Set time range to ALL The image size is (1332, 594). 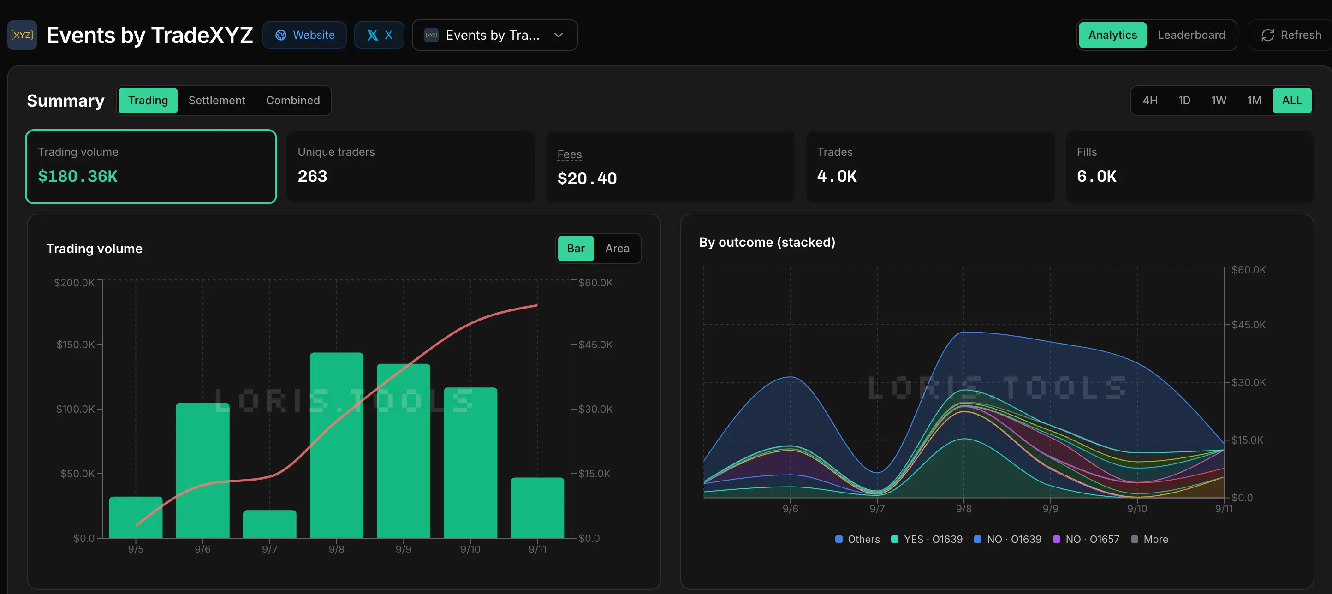click(1292, 100)
